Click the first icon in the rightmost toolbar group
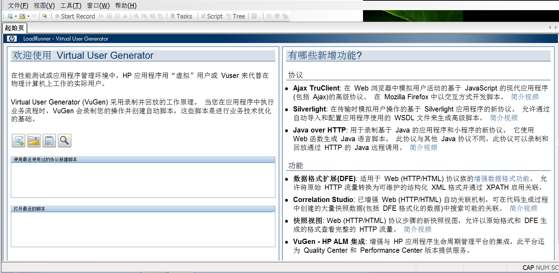This screenshot has width=559, height=273. click(269, 16)
